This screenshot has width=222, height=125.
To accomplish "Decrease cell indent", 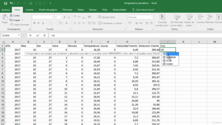I will pyautogui.click(x=89, y=23).
